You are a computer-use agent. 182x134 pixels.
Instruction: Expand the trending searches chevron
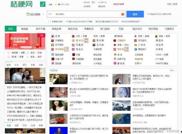pos(140,21)
